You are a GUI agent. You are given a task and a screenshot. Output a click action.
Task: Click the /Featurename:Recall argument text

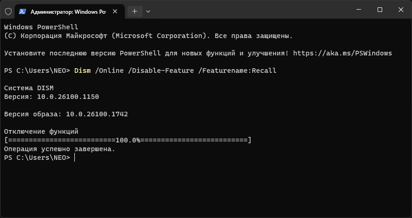tap(237, 71)
